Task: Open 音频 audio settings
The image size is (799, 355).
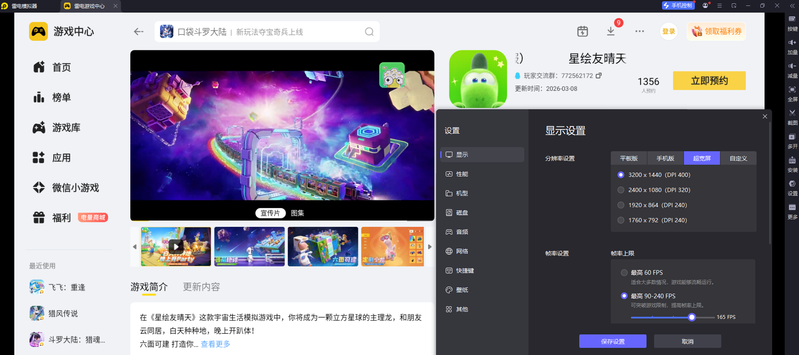Action: coord(482,232)
